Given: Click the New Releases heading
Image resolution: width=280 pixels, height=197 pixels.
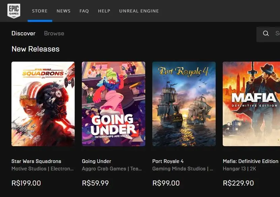Looking at the screenshot, I should [35, 49].
